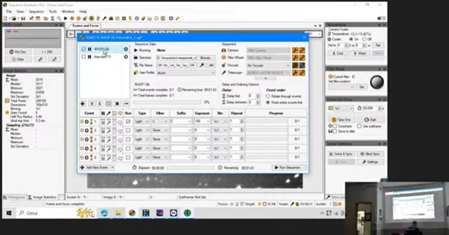Enable Run checkbox for event 3

click(128, 139)
